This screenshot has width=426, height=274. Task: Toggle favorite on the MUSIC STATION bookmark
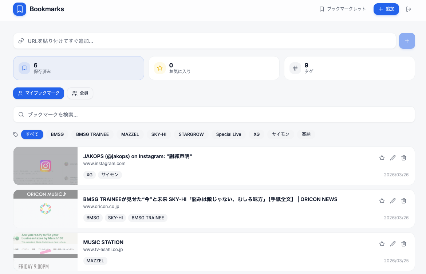(x=382, y=244)
